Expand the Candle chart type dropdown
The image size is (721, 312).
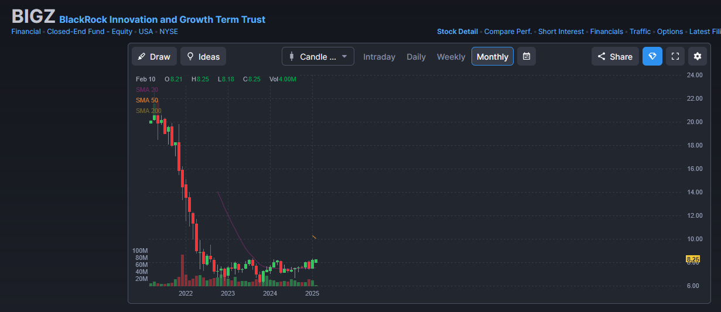coord(318,57)
